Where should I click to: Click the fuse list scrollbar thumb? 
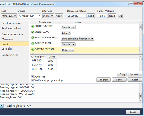141,27
